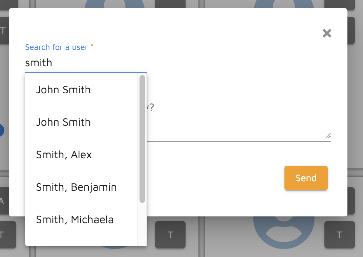Click the T button at the upper-left edge
363x257 pixels.
pos(3,30)
